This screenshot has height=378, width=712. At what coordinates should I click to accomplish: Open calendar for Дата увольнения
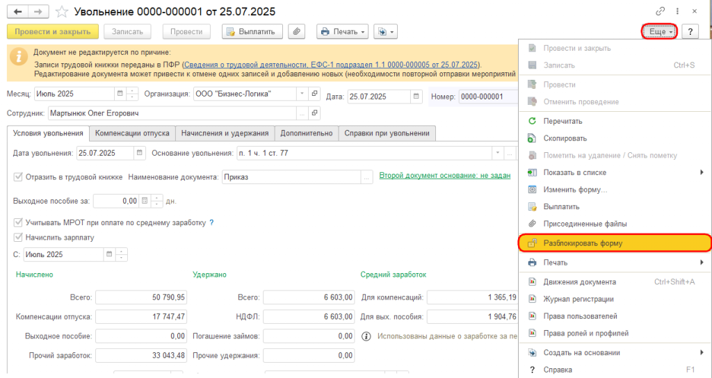coord(140,153)
